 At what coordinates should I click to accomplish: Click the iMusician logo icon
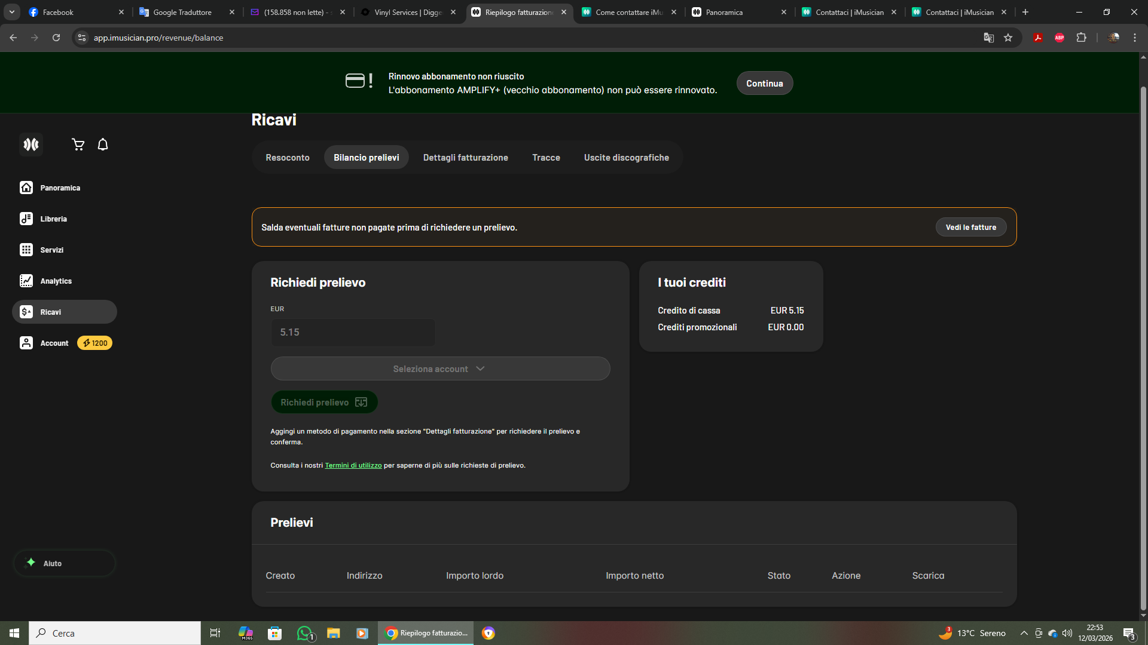pyautogui.click(x=31, y=145)
